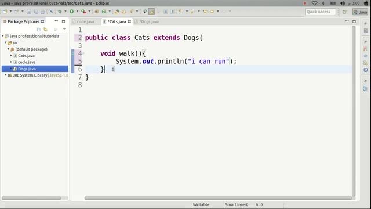Open the Run configurations dropdown arrow

pyautogui.click(x=77, y=11)
